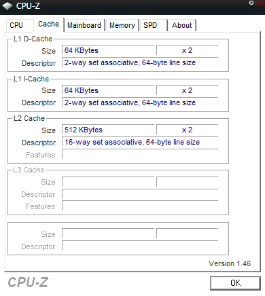Click the L1 I-Cache group label
This screenshot has width=265, height=296.
tap(31, 79)
